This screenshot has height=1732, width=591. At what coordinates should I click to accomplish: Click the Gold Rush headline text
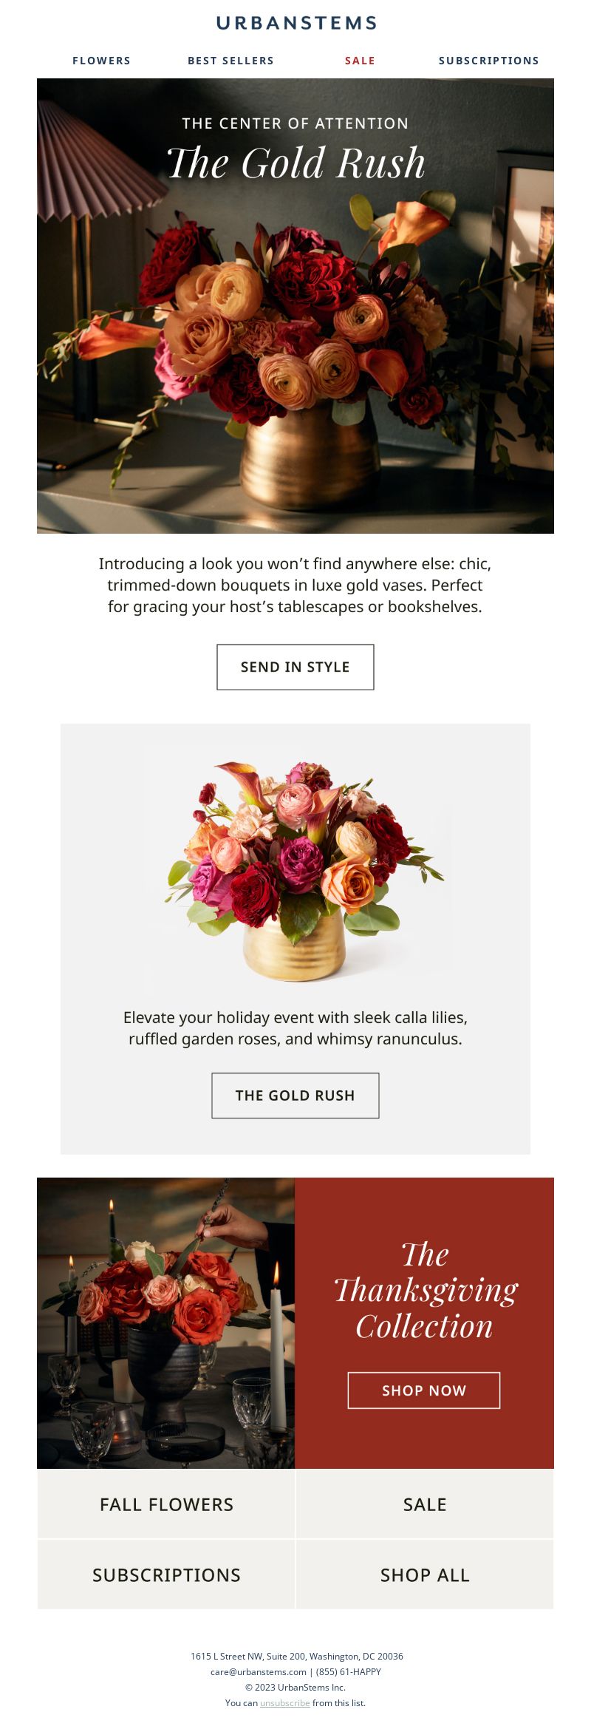pos(295,163)
